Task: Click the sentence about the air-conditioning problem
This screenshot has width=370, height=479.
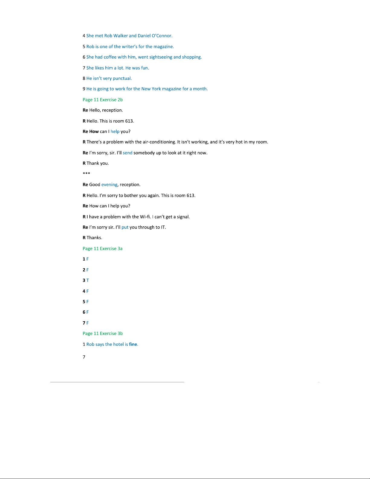Action: (x=175, y=142)
